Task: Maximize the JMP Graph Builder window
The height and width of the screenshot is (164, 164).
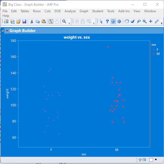Action: point(145,4)
